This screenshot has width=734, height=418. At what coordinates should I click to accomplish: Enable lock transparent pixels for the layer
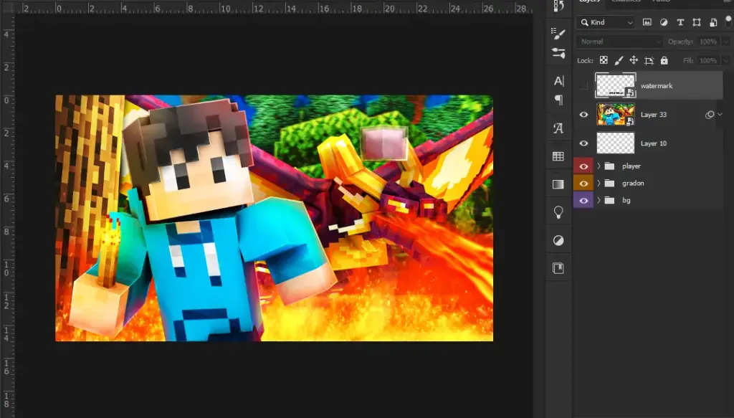[x=604, y=60]
